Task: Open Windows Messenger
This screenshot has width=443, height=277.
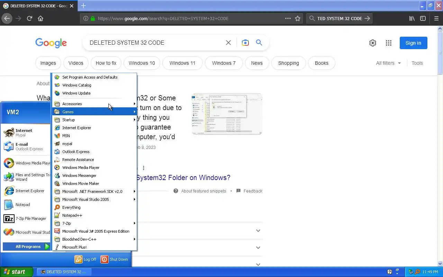Action: point(94,176)
